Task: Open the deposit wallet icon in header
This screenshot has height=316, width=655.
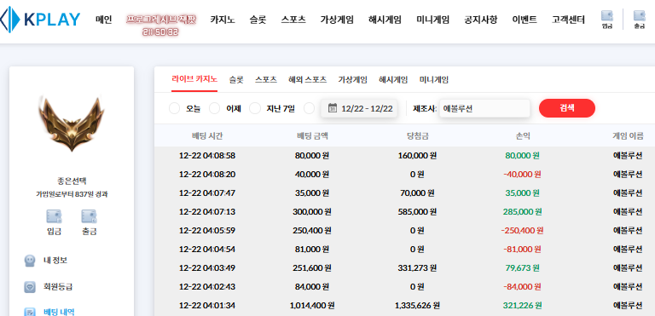Action: pos(607,16)
